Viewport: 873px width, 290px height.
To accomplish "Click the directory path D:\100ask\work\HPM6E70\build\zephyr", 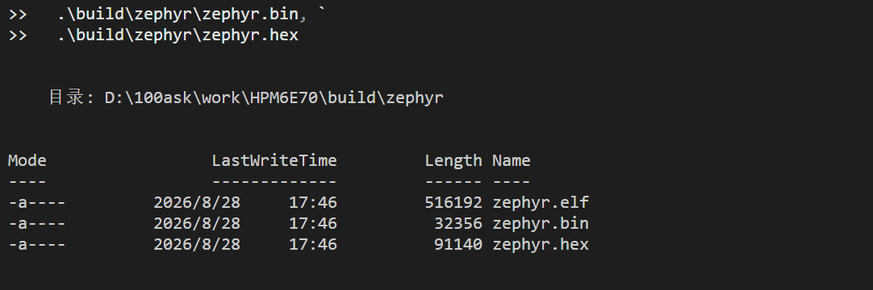I will pos(274,98).
